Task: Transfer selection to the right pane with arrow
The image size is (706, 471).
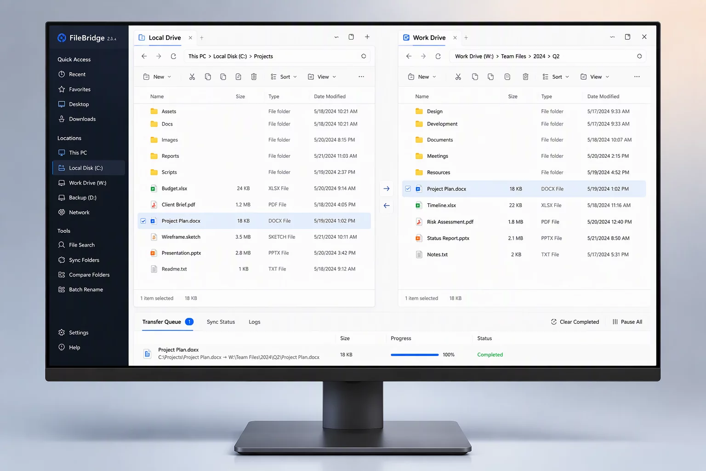Action: 387,189
